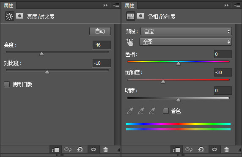The width and height of the screenshot is (242, 157).
Task: Toggle layer visibility in Brightness/Contrast panel
Action: coord(93,149)
